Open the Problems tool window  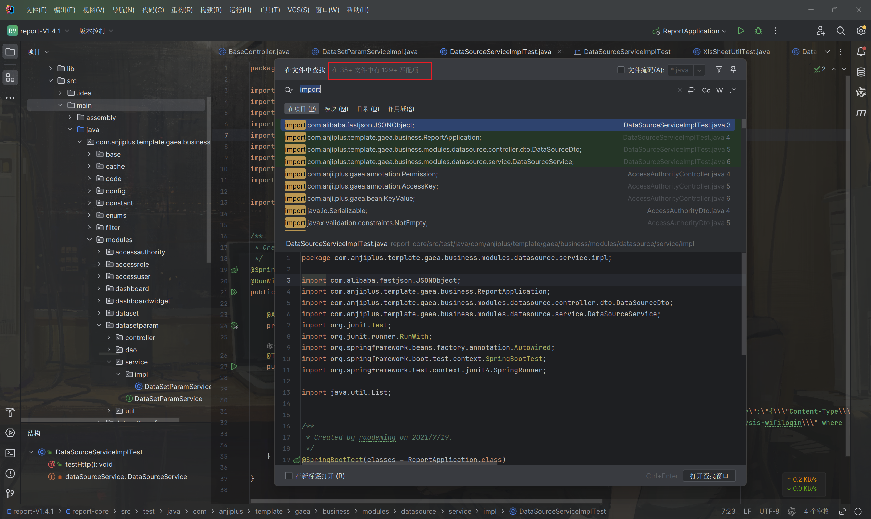10,473
